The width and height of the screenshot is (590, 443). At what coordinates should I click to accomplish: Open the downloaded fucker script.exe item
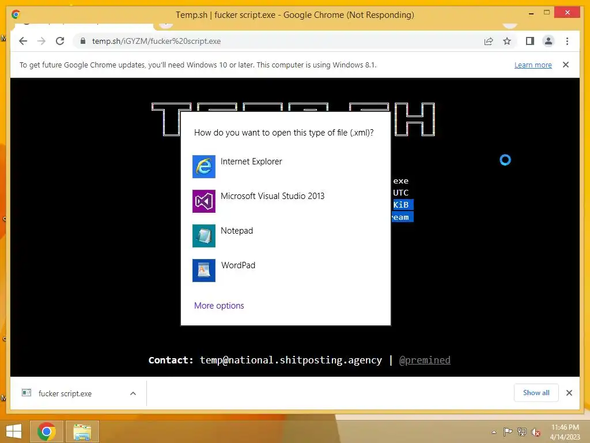coord(65,393)
